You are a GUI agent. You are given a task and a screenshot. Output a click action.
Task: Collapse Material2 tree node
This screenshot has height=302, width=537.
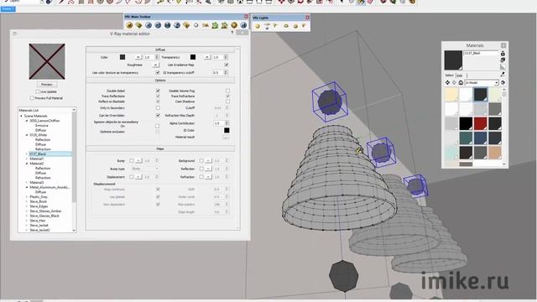point(27,164)
